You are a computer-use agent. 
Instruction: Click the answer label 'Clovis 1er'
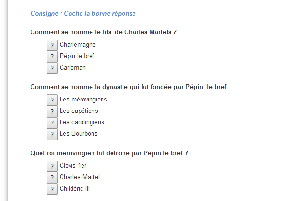point(73,165)
